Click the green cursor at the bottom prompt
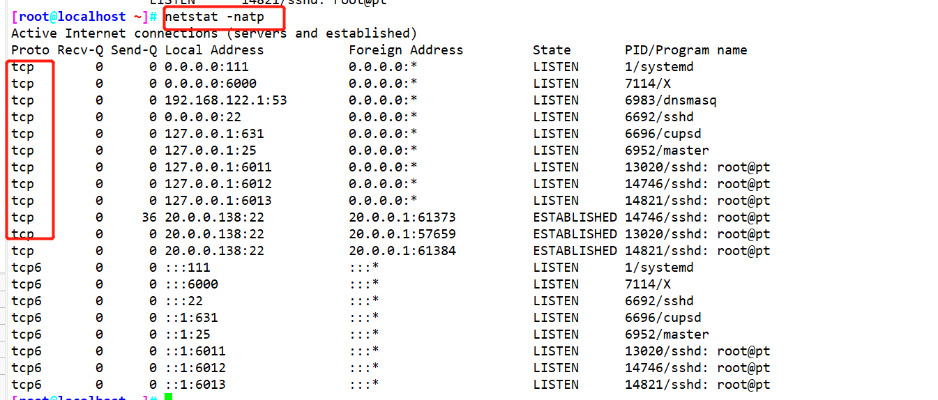This screenshot has height=400, width=938. [x=168, y=397]
